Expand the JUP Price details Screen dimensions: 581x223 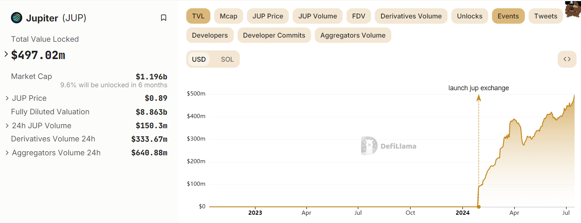7,98
